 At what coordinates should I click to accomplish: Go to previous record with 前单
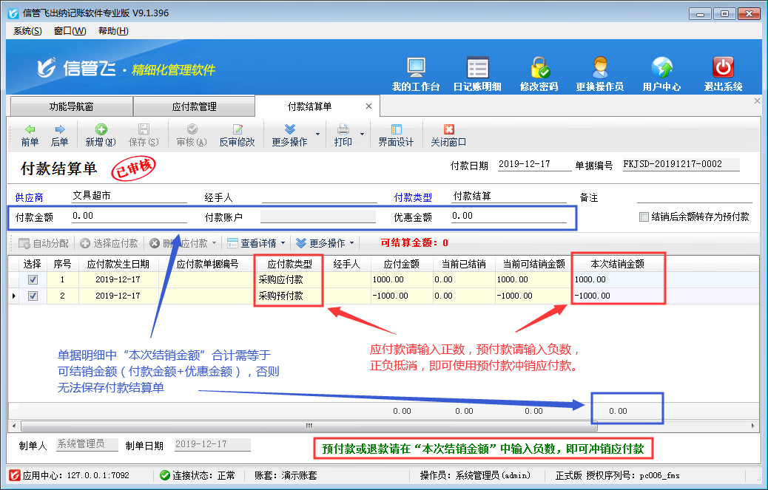pyautogui.click(x=30, y=135)
